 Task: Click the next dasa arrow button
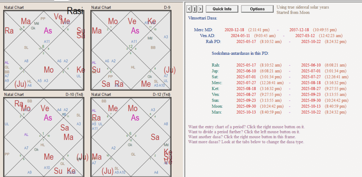(x=200, y=9)
